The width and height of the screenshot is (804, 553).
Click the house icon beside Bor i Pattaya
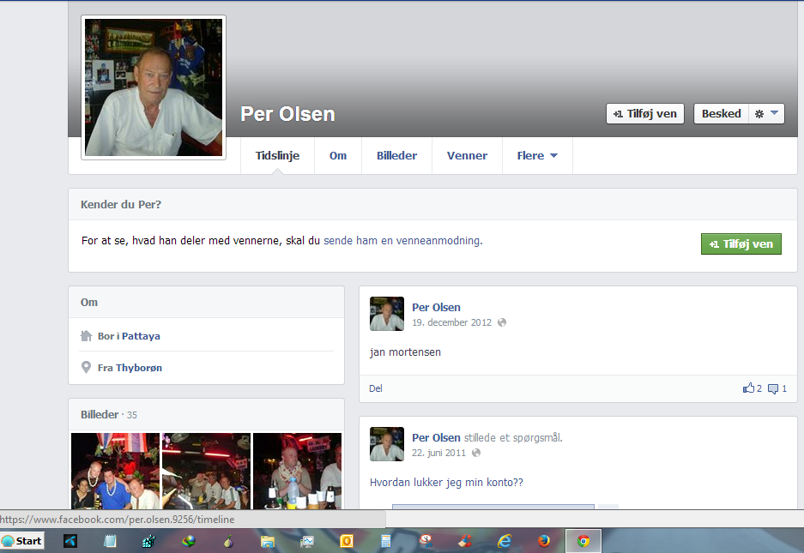86,336
